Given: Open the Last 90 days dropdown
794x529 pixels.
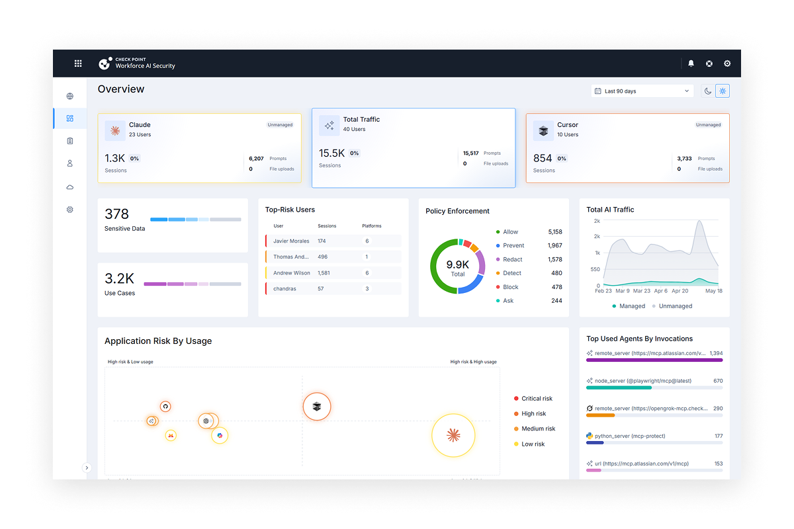Looking at the screenshot, I should 642,91.
